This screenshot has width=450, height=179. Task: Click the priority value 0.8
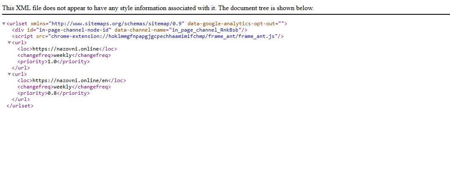pos(52,93)
